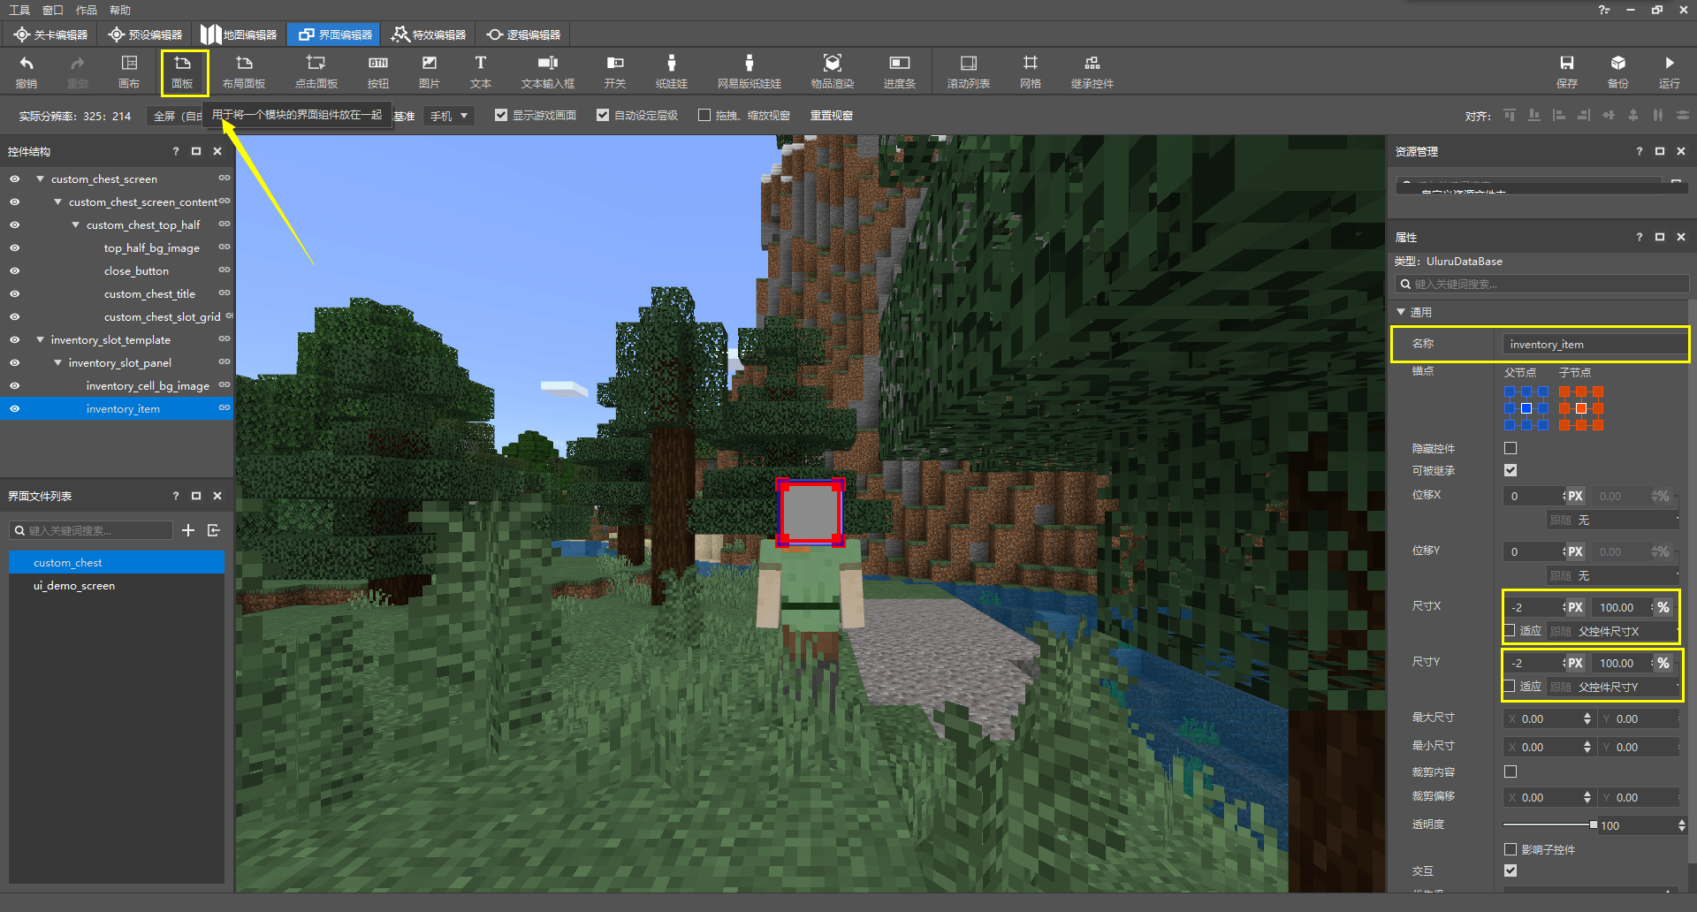Click the 名称 field with inventory_item
1697x912 pixels.
pyautogui.click(x=1594, y=344)
